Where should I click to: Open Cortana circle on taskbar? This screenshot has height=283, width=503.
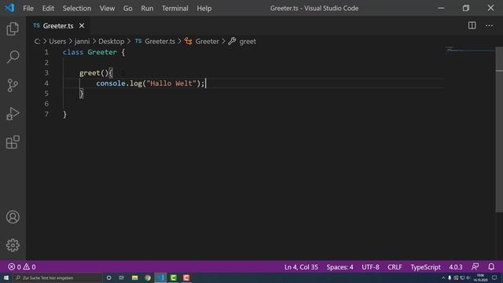(108, 277)
